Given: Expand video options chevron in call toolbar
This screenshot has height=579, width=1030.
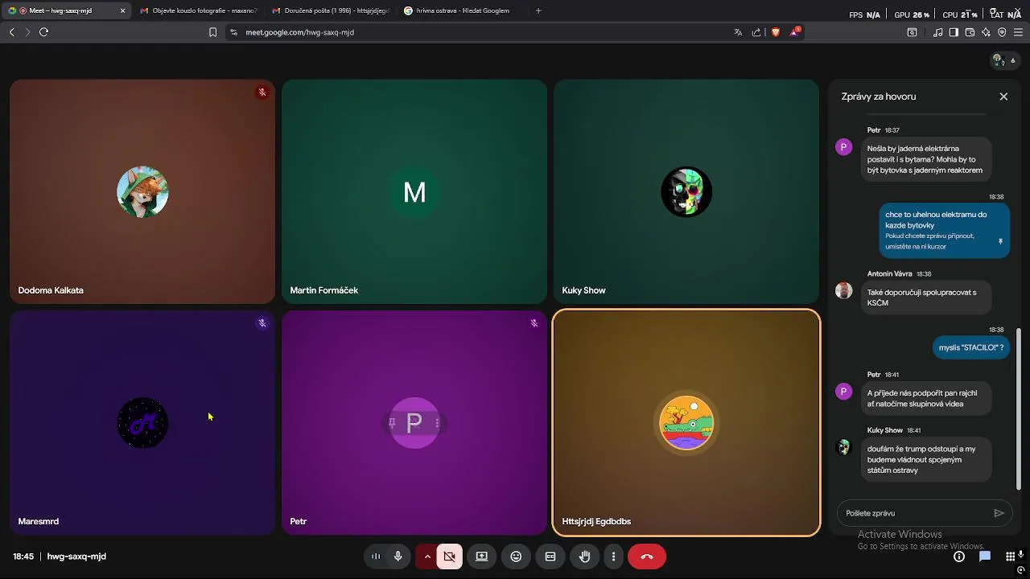Looking at the screenshot, I should [x=426, y=556].
